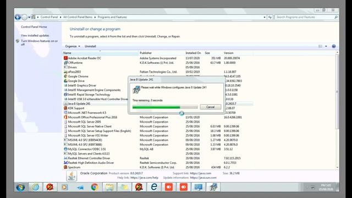
Task: Sort by the Name column header
Action: 100,53
